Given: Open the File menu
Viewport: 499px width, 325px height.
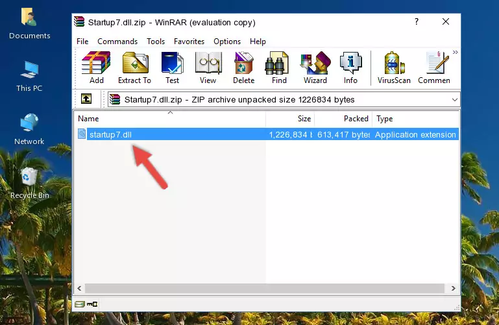Looking at the screenshot, I should click(x=82, y=42).
